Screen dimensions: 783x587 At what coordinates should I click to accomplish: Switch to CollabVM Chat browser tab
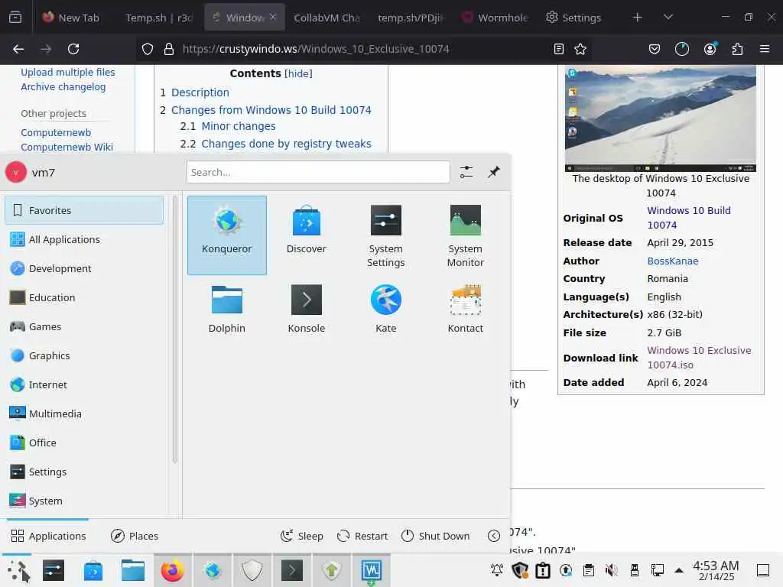pyautogui.click(x=327, y=18)
